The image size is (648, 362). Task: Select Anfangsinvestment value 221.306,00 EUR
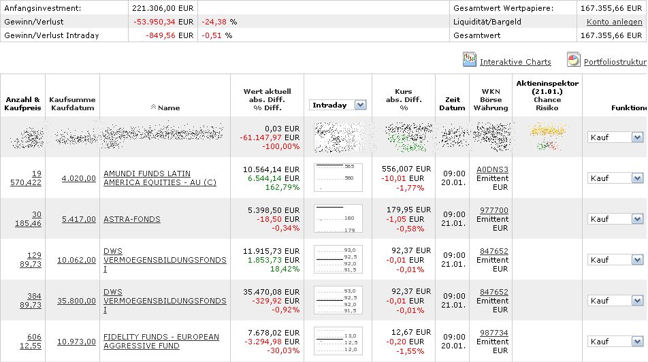click(x=163, y=8)
